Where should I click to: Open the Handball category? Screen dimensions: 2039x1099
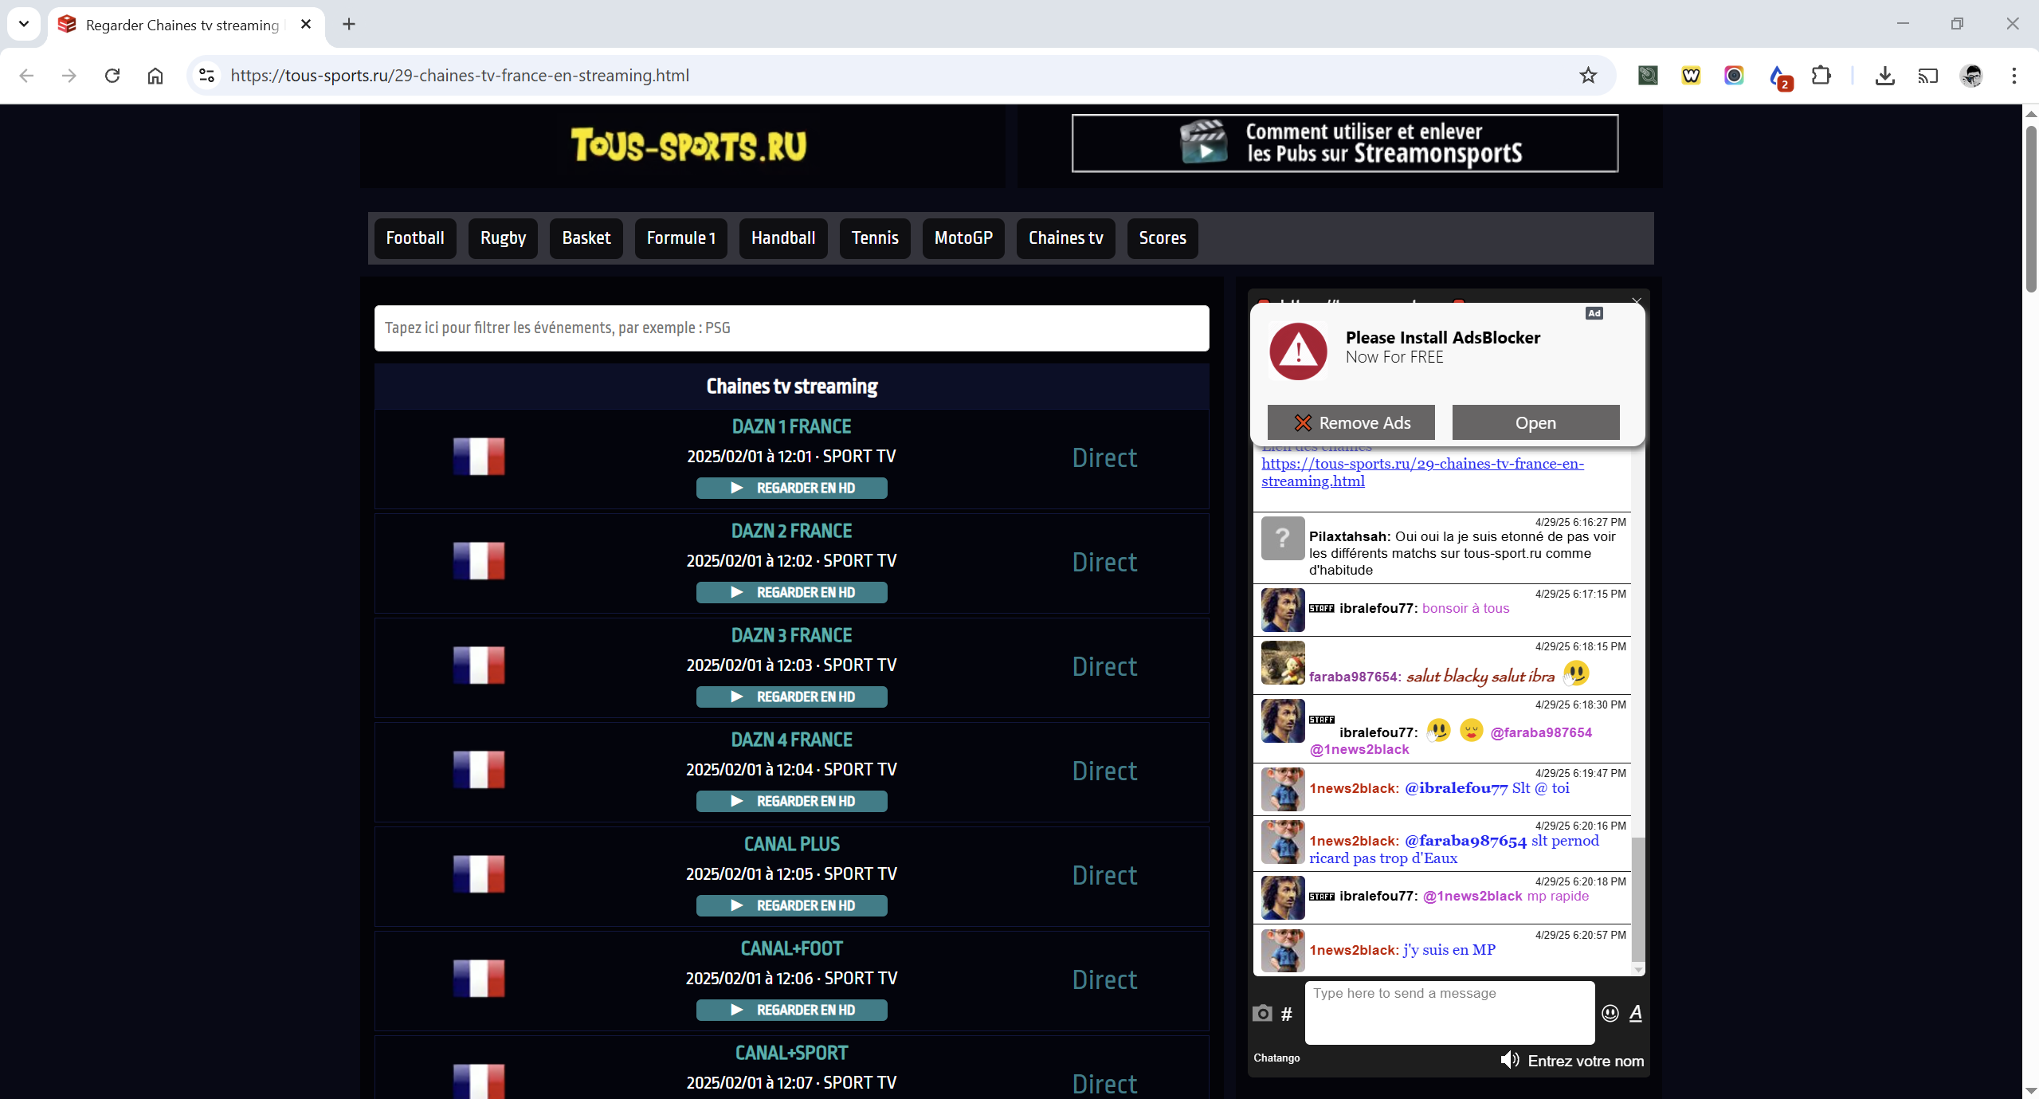(783, 238)
